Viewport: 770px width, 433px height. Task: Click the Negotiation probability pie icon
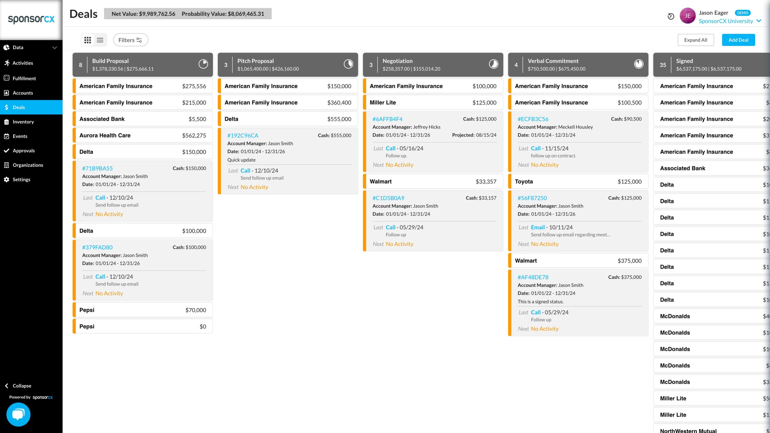coord(494,64)
